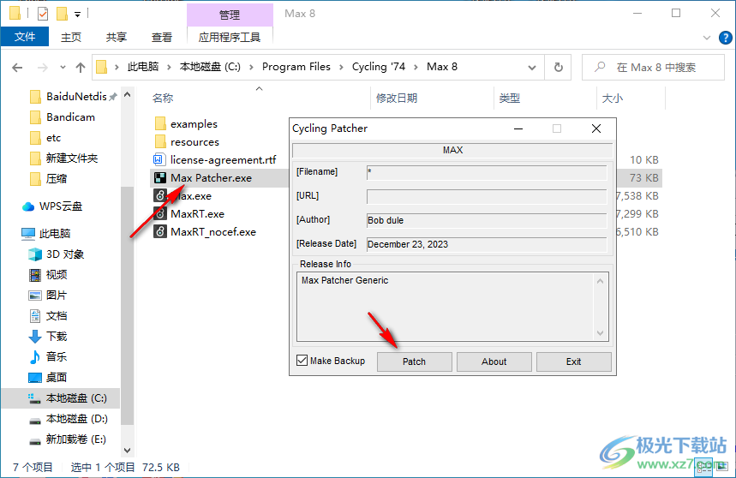Click the Back navigation arrow
736x478 pixels.
tap(17, 68)
